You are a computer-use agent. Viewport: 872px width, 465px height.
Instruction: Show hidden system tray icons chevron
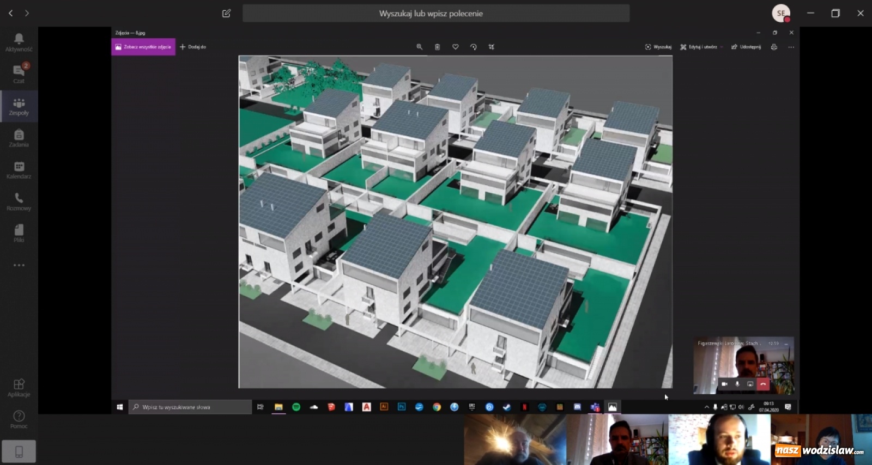click(707, 407)
